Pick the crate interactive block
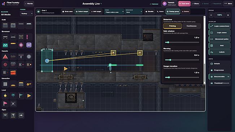The width and height of the screenshot is (235, 132). coord(21,84)
